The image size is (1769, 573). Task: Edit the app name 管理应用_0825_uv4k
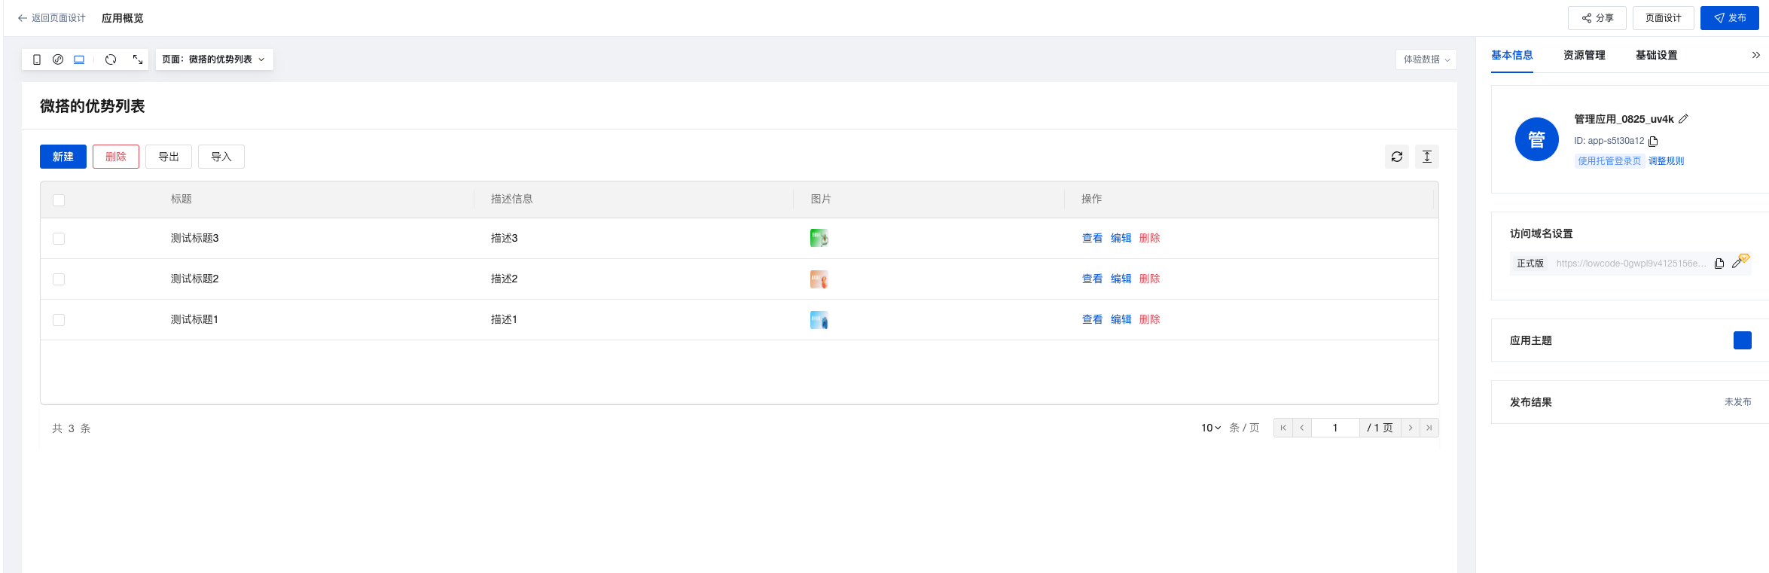point(1684,119)
